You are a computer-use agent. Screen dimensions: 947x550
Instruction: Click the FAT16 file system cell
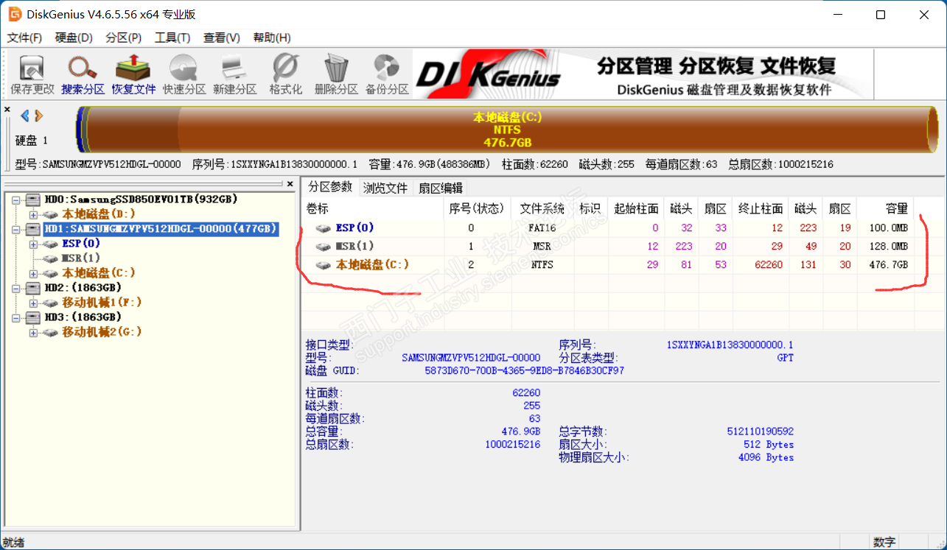[x=542, y=228]
